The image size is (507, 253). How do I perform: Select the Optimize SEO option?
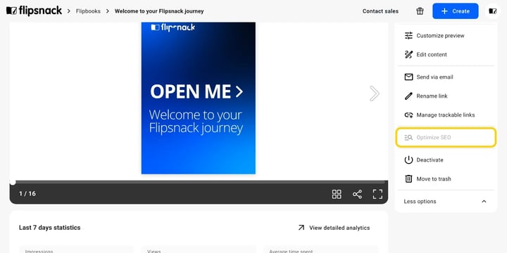446,138
